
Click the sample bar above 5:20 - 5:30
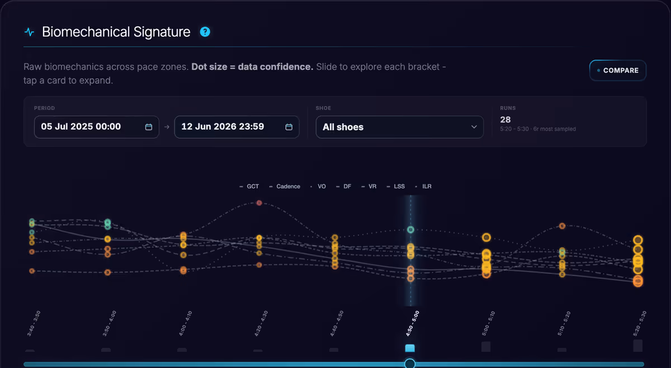[x=638, y=346]
